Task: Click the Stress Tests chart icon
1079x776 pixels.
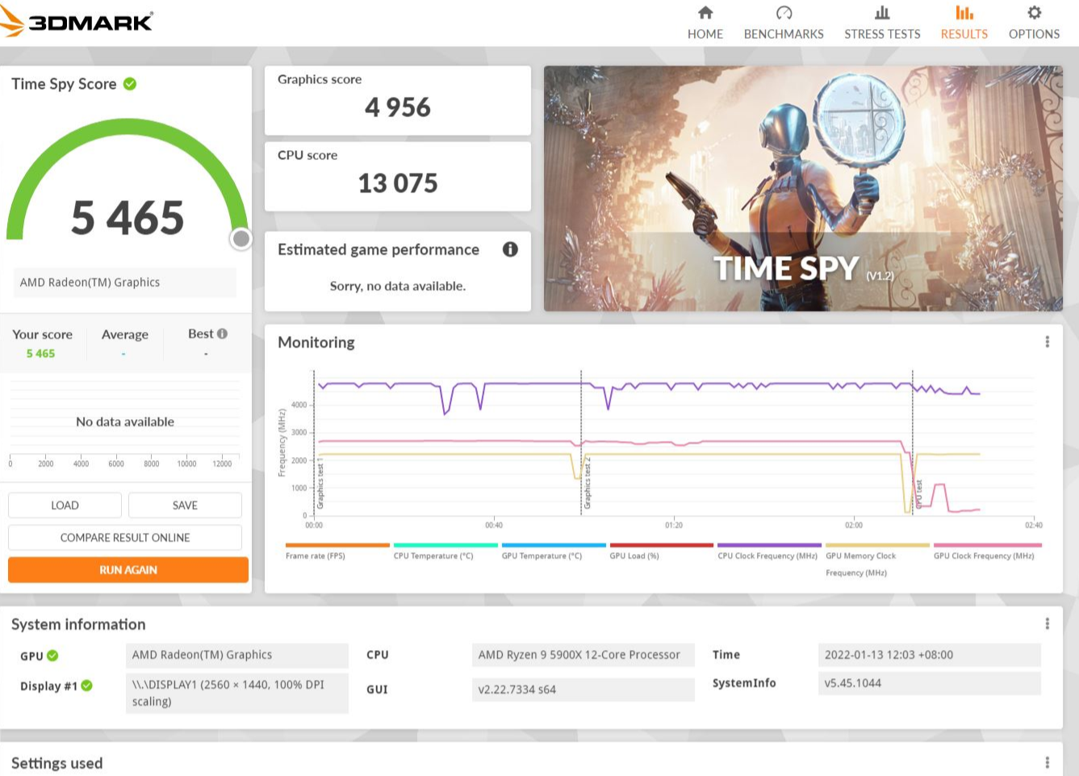Action: pos(882,12)
